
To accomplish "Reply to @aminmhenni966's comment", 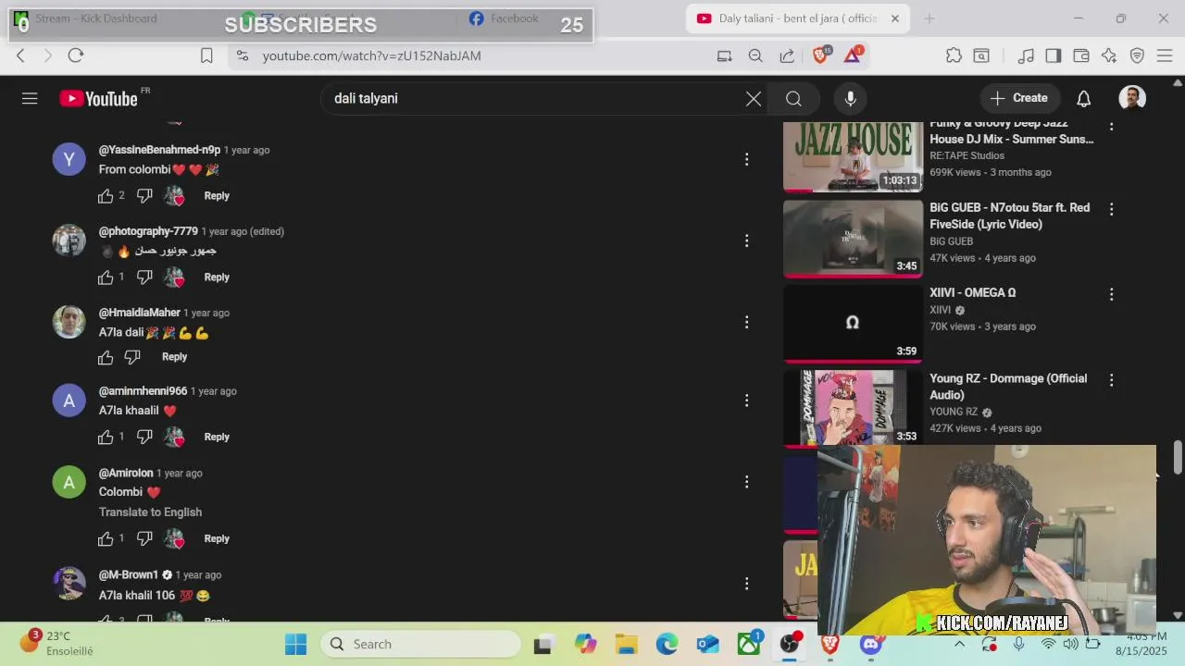I will [x=217, y=437].
